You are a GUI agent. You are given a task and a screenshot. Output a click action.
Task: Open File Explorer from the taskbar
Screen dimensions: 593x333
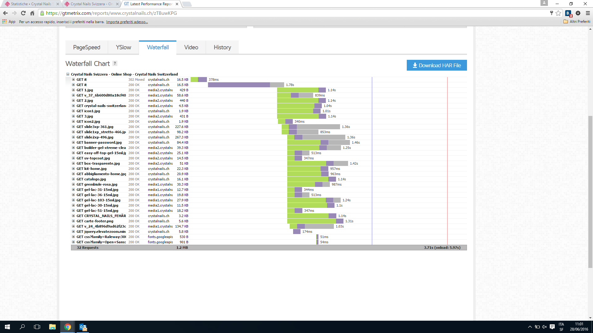pyautogui.click(x=52, y=327)
